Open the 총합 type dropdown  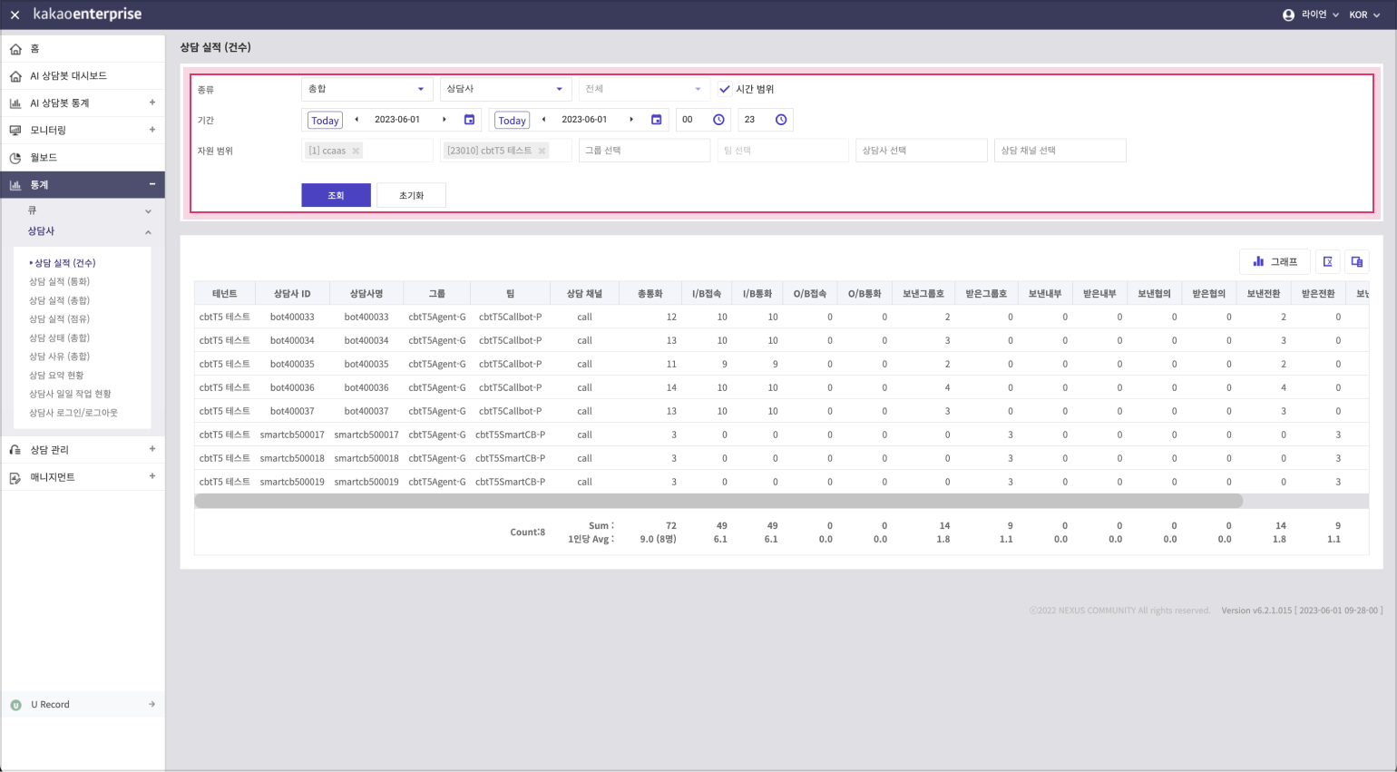pos(366,89)
